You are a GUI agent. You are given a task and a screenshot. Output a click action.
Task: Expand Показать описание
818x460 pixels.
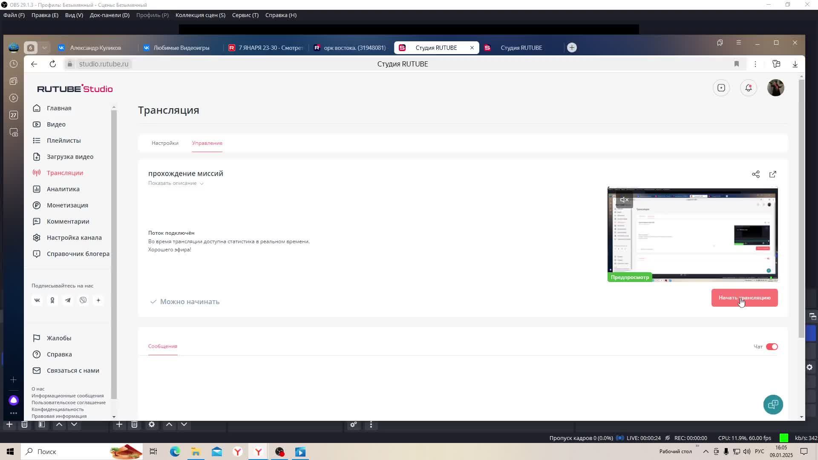[176, 183]
